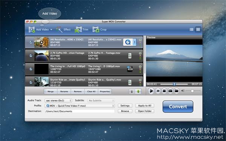
Task: Play the preview video
Action: click(x=151, y=91)
